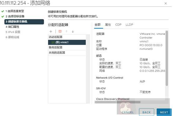
Task: Click step 6 即将完成
Action: (x=12, y=37)
